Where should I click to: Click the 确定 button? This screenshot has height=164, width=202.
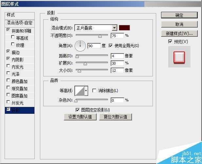point(179,15)
